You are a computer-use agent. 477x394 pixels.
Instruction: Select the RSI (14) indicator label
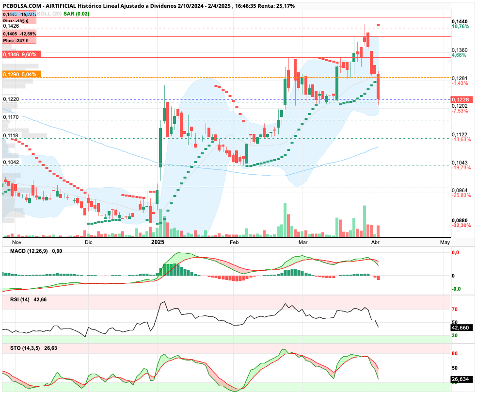(20, 299)
